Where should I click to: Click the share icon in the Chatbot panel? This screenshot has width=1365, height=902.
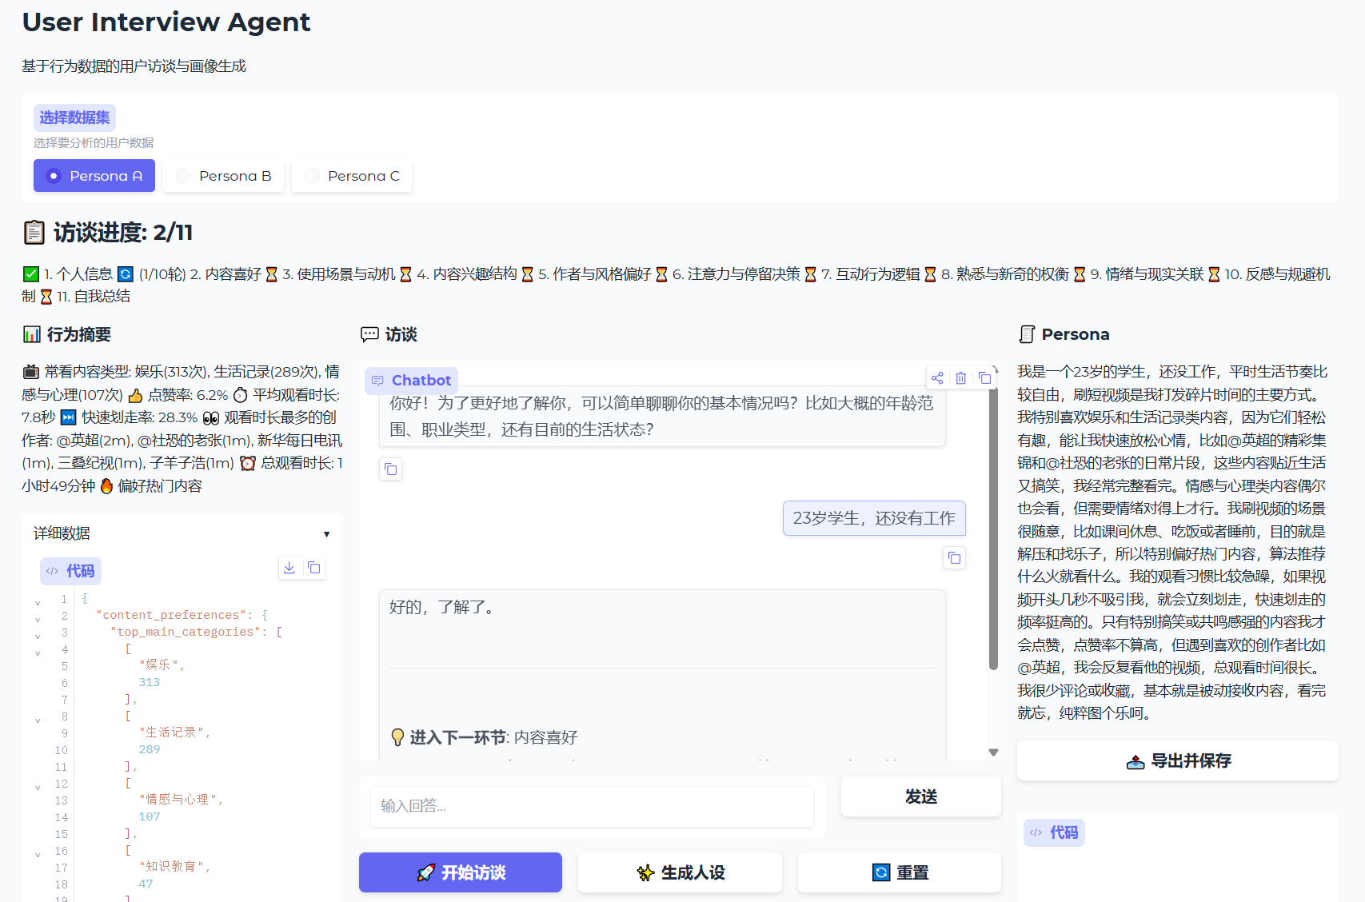click(x=937, y=378)
